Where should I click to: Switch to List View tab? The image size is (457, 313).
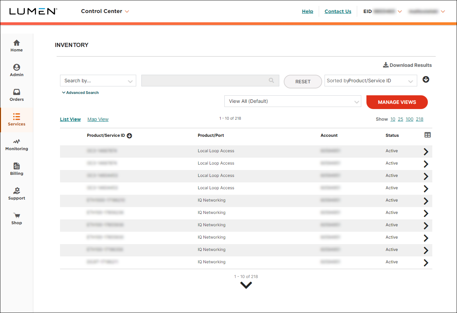[70, 119]
